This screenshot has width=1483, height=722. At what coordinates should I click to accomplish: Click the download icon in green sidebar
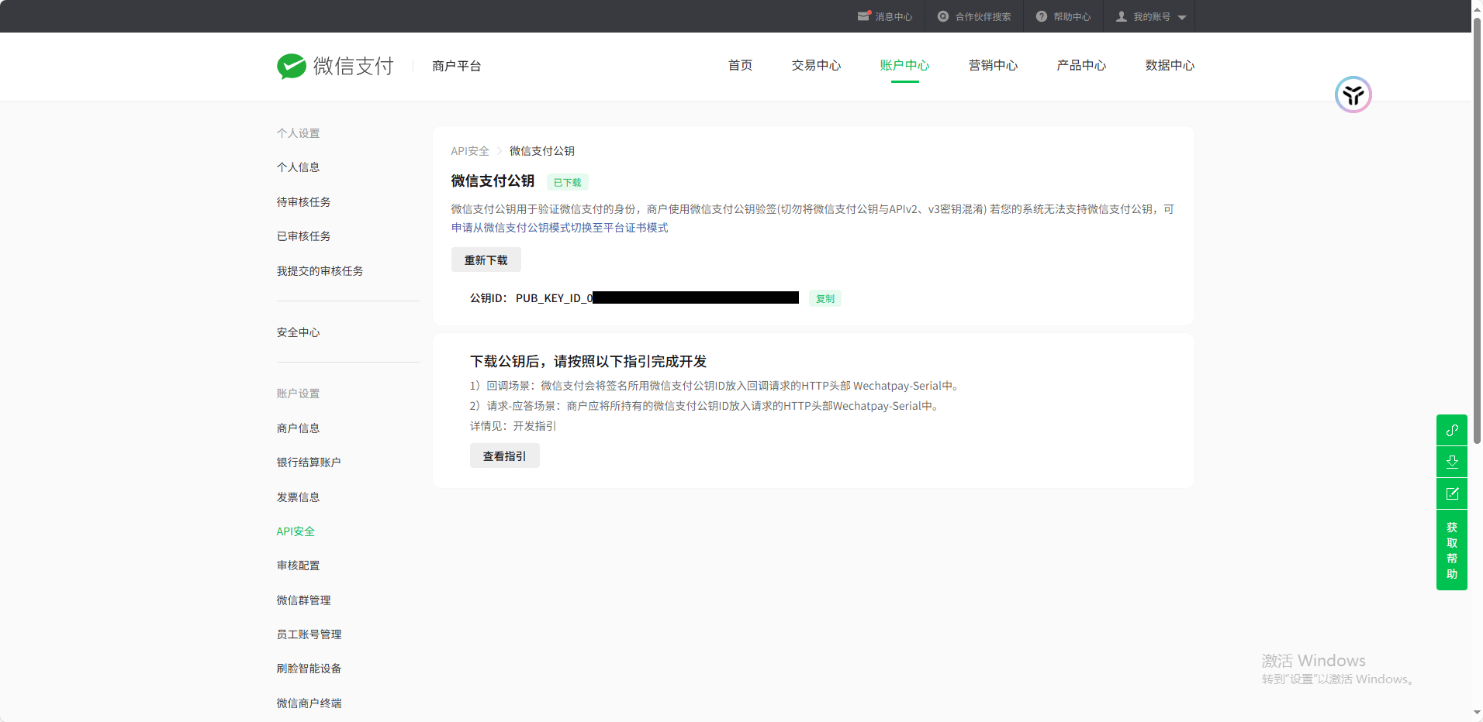pyautogui.click(x=1451, y=462)
